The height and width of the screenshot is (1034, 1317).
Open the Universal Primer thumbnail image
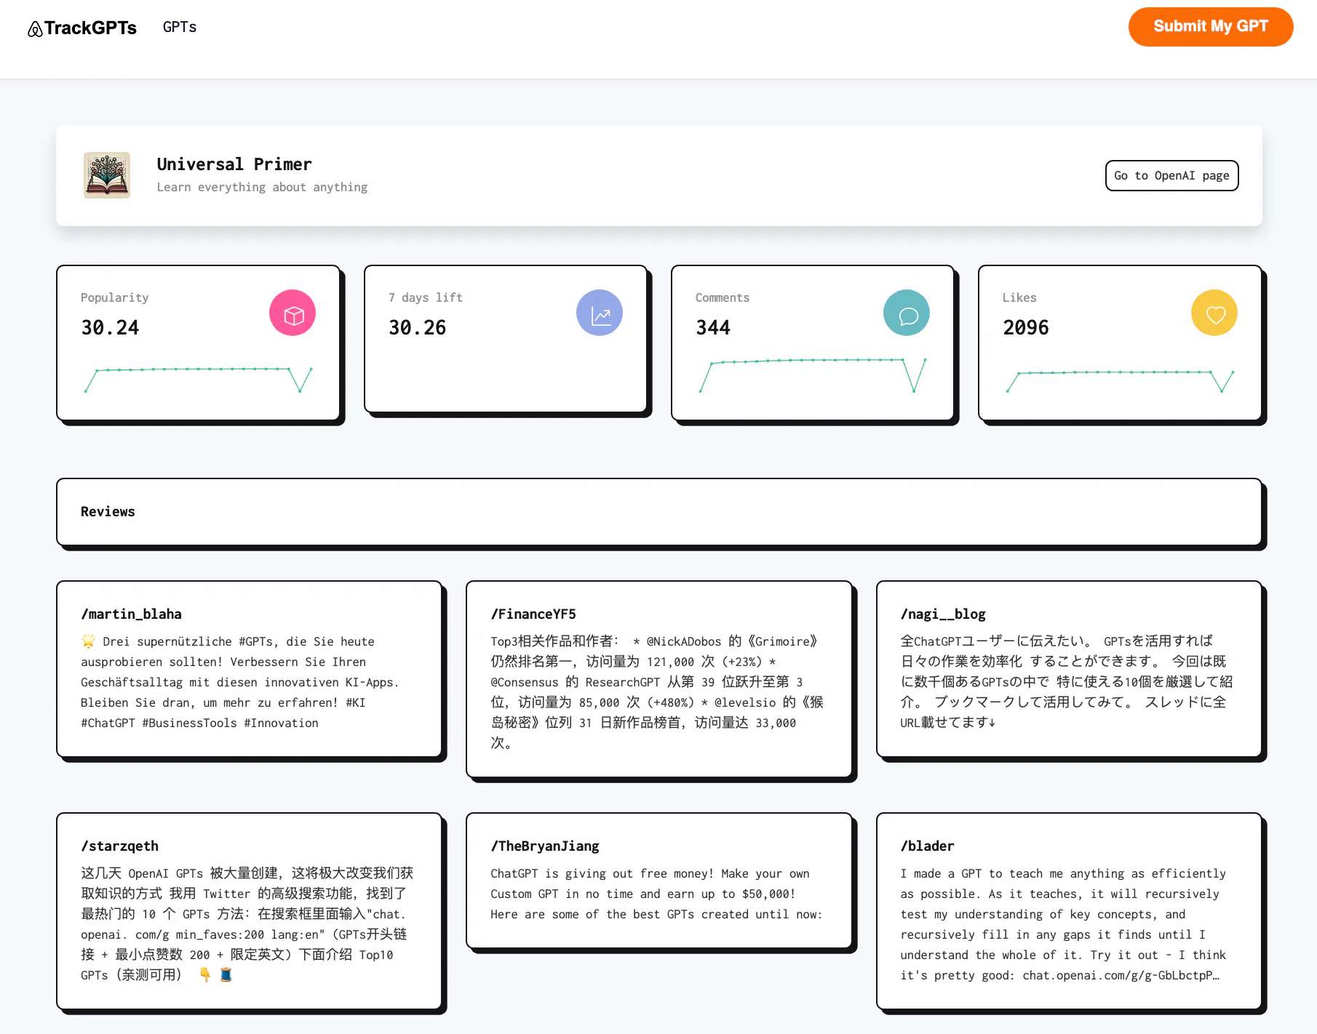point(107,175)
